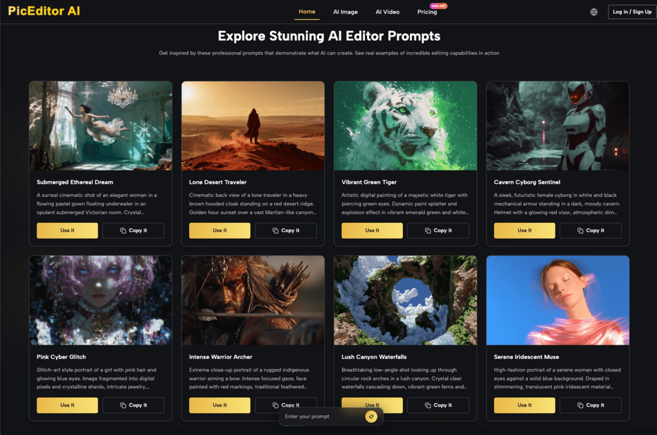Copy the Cavern Cyborg Sentinel prompt

(x=591, y=231)
